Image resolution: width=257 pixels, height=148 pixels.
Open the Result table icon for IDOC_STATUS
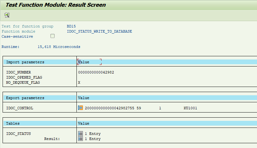coord(81,139)
